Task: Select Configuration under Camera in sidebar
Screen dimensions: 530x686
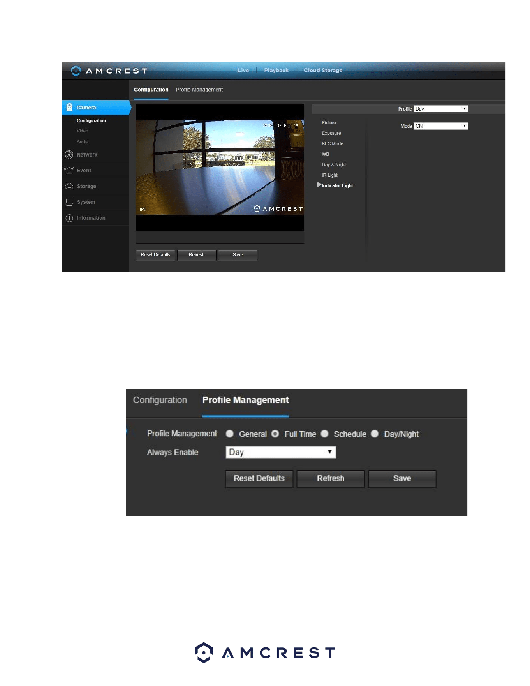Action: pos(91,120)
